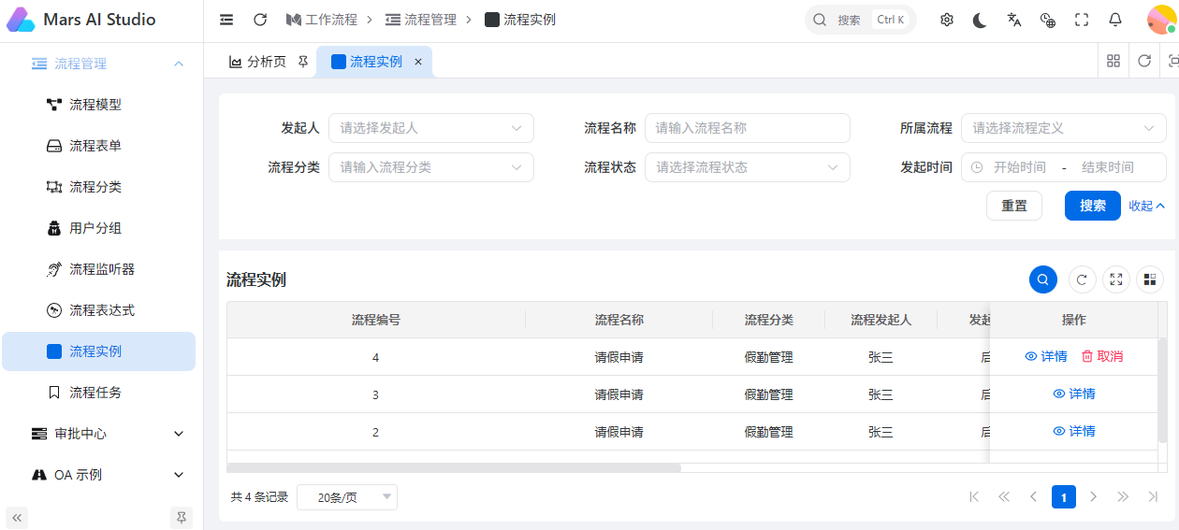Click the jump back pages double-chevron icon

(1004, 496)
